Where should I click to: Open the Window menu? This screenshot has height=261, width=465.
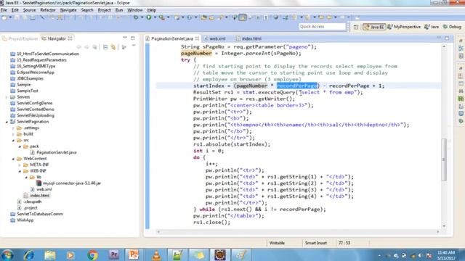[x=135, y=10]
